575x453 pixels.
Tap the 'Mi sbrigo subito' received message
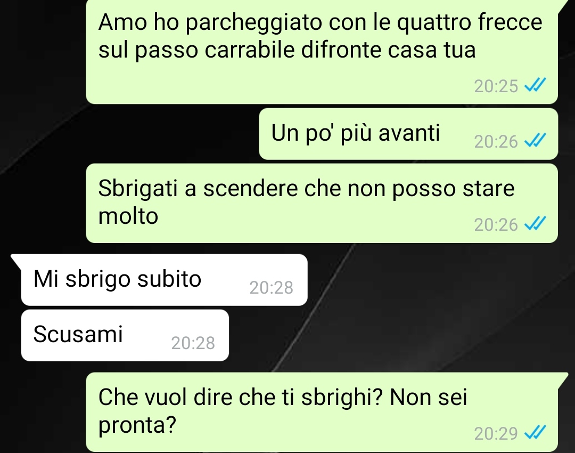[165, 280]
